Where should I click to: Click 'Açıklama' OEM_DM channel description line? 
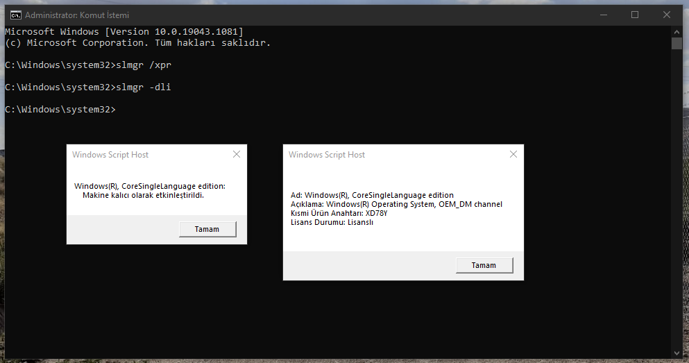click(396, 204)
